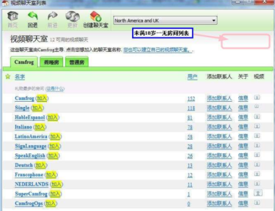Open the SignLanguage room link
The width and height of the screenshot is (275, 211).
[x=31, y=146]
